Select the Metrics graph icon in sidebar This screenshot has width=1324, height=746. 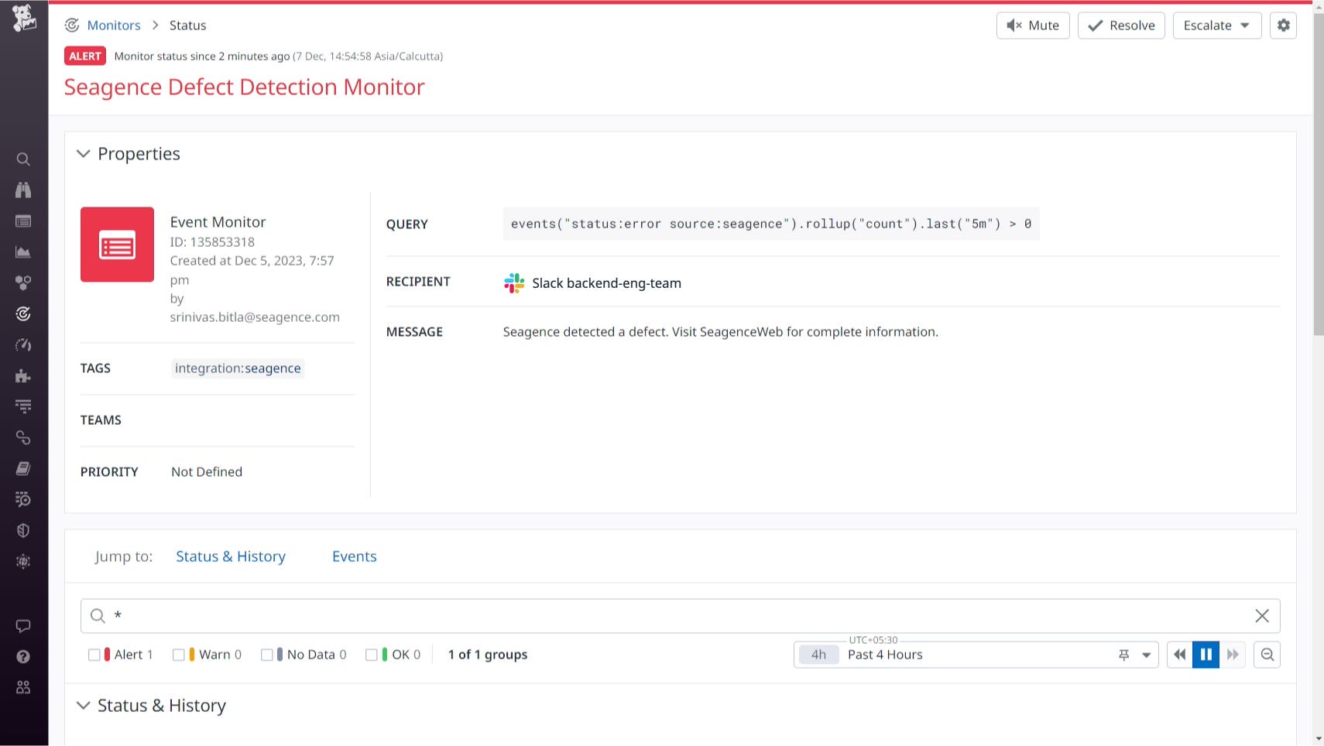[x=23, y=252]
